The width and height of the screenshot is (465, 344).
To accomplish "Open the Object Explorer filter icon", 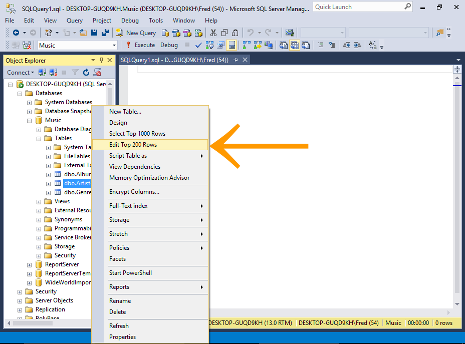I will point(75,72).
